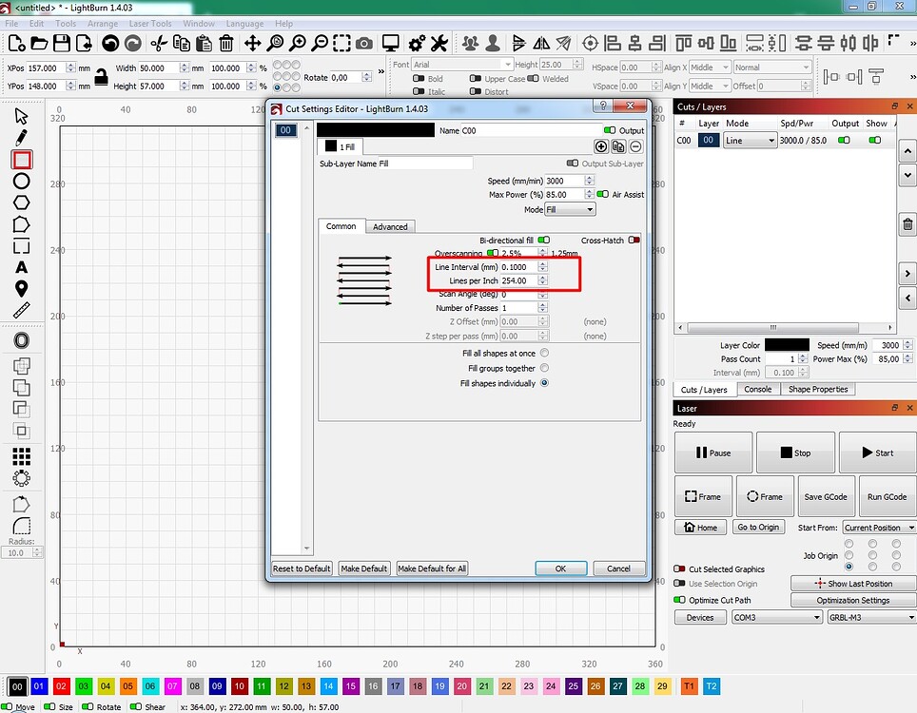This screenshot has height=713, width=917.
Task: Open the GRBL-M3 device dropdown
Action: click(872, 617)
